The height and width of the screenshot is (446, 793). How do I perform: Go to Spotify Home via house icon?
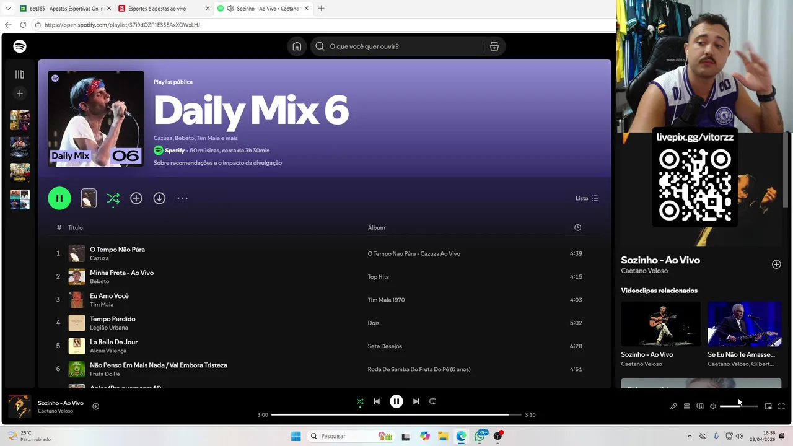tap(297, 46)
